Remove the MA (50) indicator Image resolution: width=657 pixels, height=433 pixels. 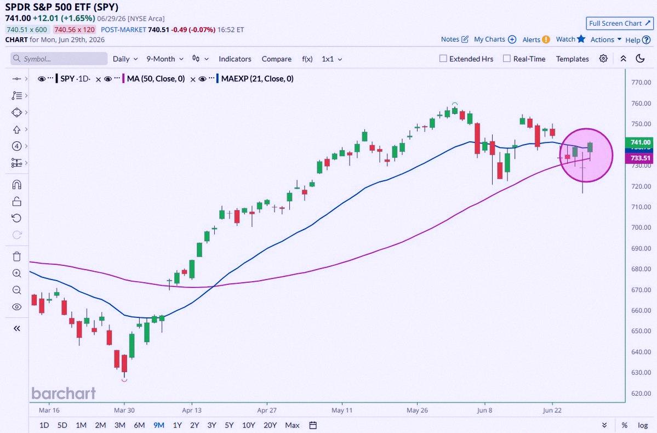pos(98,79)
